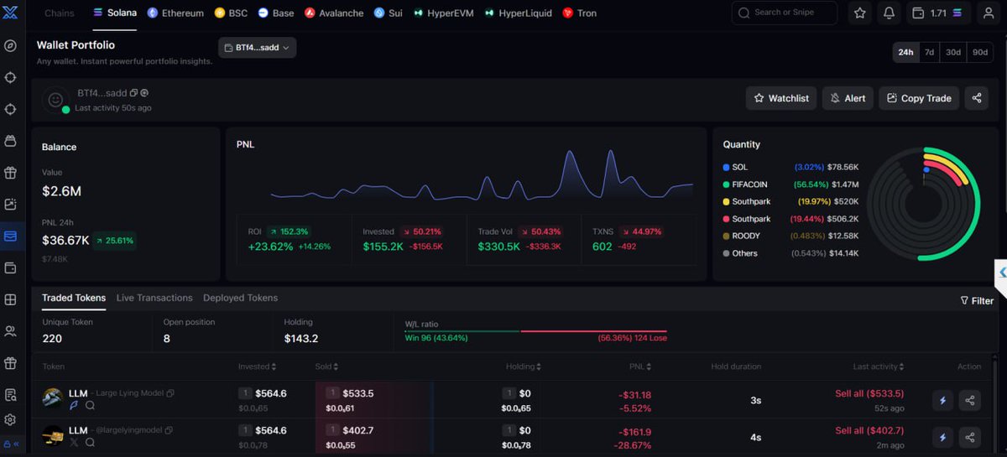The width and height of the screenshot is (1007, 457).
Task: Switch to the HyperLiquid chain
Action: pyautogui.click(x=519, y=13)
